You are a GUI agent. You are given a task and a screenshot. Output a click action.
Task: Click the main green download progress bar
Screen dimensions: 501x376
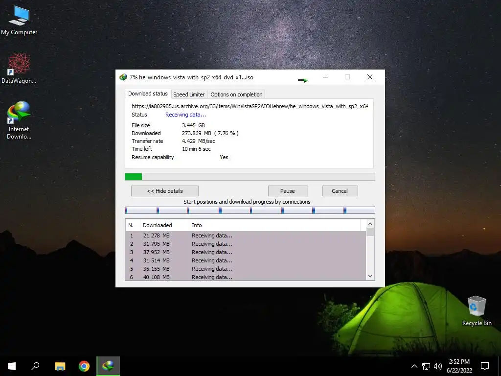(250, 177)
